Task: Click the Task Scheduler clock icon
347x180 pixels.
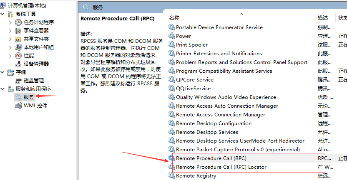Action: click(18, 22)
